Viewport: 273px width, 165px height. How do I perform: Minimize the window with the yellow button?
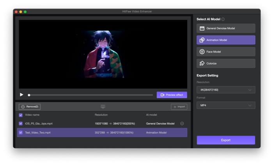click(21, 12)
